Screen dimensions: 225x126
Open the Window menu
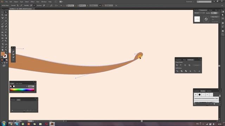pyautogui.click(x=44, y=2)
